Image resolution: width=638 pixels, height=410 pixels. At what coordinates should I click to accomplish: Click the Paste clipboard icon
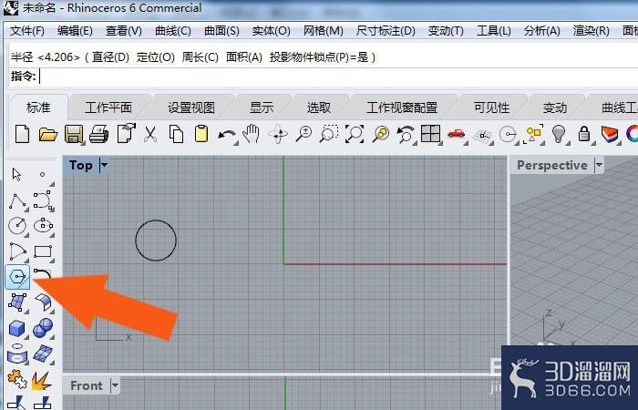201,134
